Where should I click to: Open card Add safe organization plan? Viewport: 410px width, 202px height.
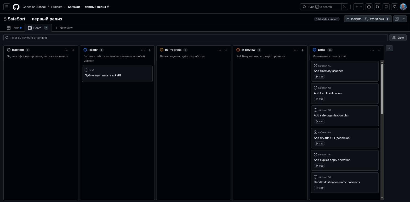pyautogui.click(x=331, y=115)
